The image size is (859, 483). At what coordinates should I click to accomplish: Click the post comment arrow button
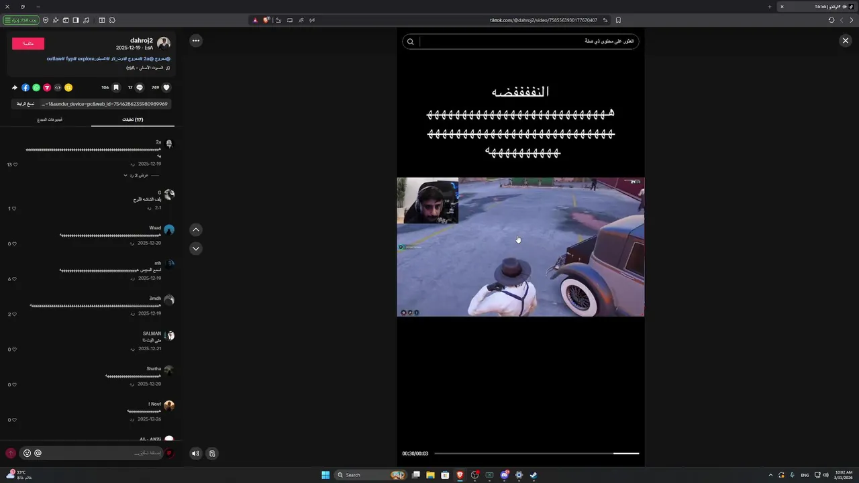11,453
